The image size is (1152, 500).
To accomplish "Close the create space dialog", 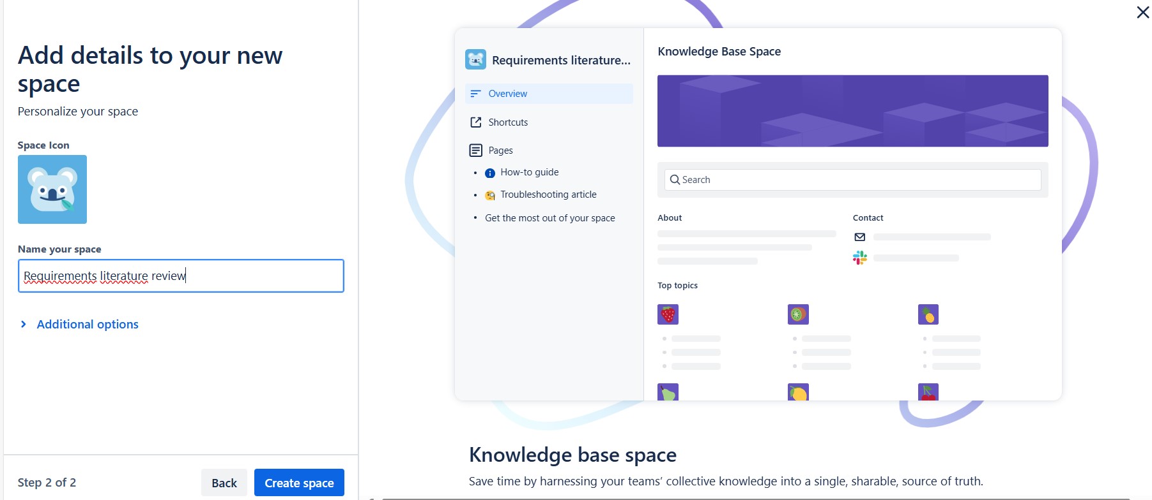I will point(1142,12).
